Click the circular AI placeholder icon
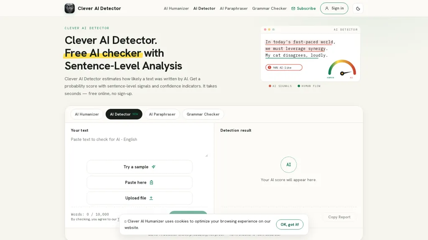 [288, 165]
